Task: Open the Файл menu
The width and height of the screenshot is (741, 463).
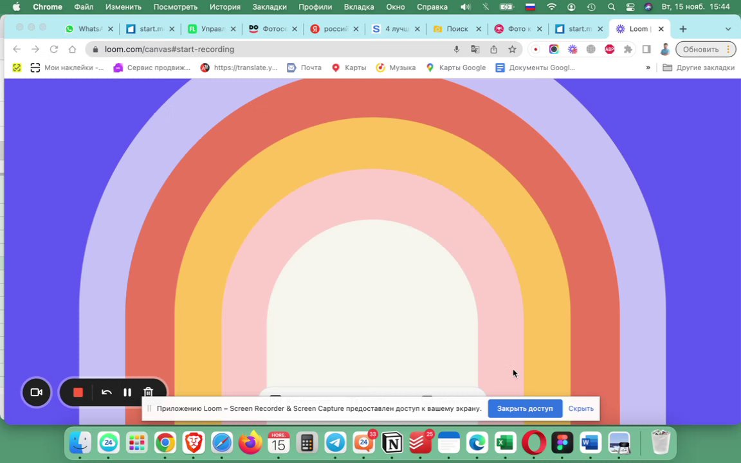Action: tap(84, 7)
